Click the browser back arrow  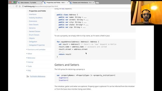tap(10, 6)
